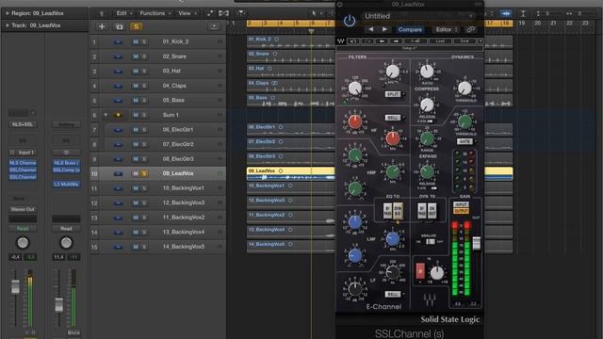
Task: Open the View menu
Action: (187, 13)
